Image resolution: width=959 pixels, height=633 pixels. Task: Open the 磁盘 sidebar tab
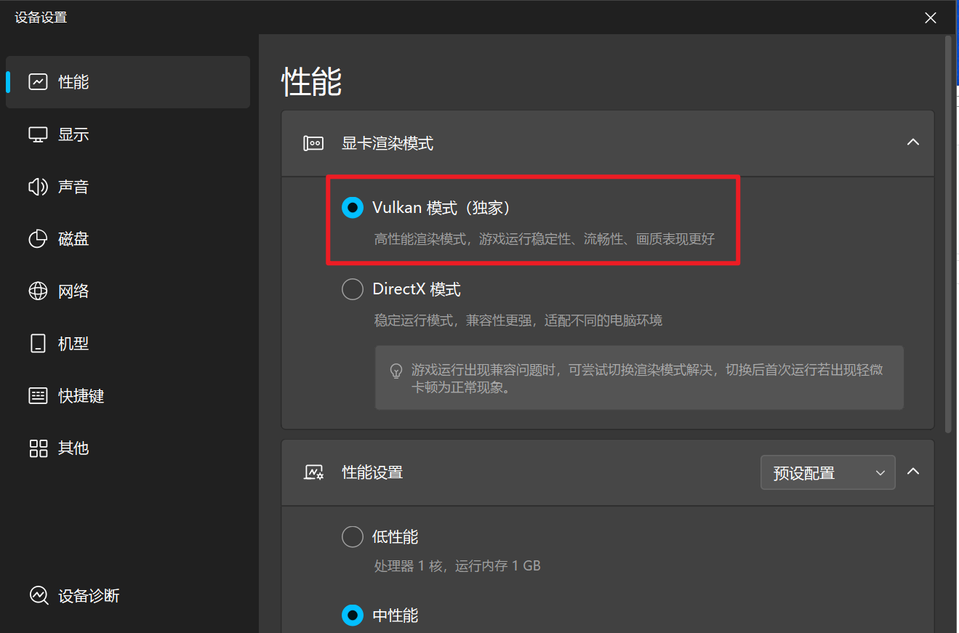coord(128,239)
